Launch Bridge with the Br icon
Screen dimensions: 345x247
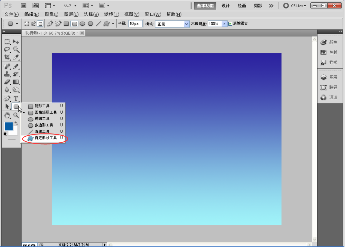24,5
